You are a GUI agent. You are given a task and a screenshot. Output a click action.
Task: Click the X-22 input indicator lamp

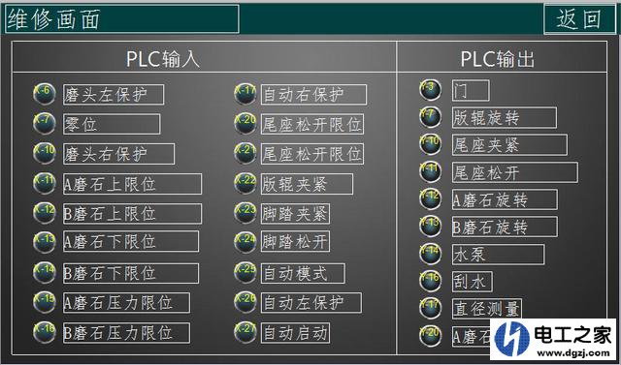click(x=245, y=183)
